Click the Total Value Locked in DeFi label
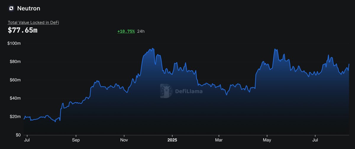Image resolution: width=355 pixels, height=149 pixels. click(33, 22)
